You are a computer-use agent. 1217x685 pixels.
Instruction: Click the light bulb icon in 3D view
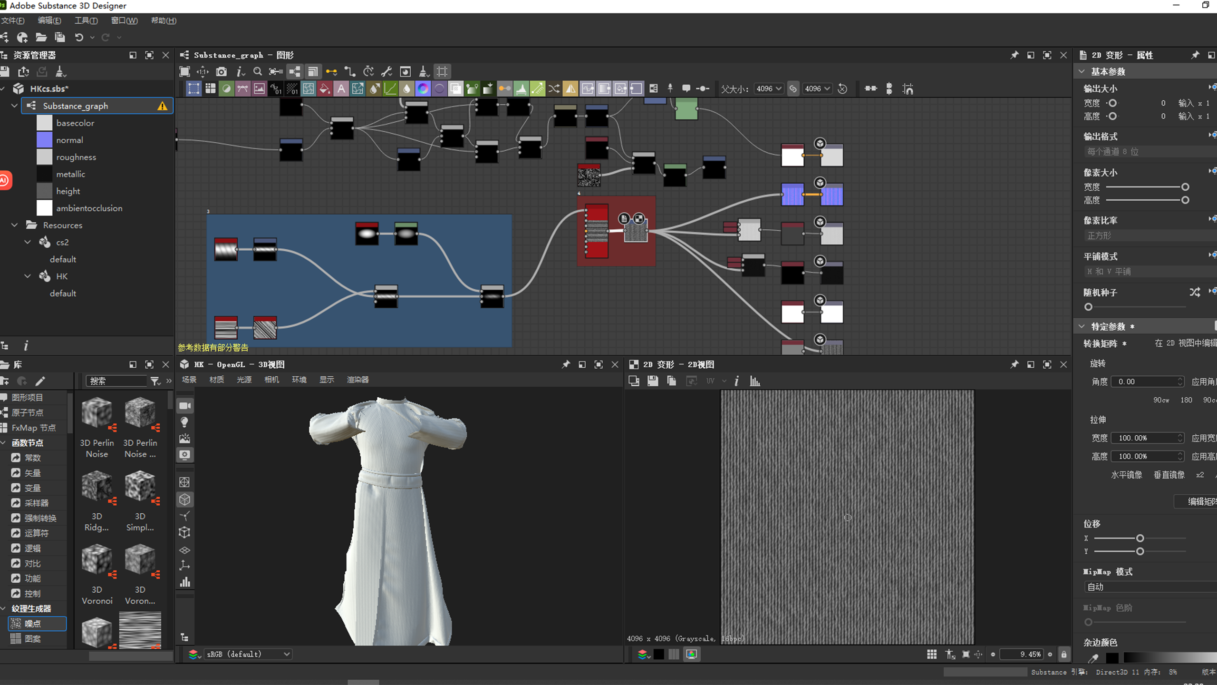pyautogui.click(x=185, y=422)
